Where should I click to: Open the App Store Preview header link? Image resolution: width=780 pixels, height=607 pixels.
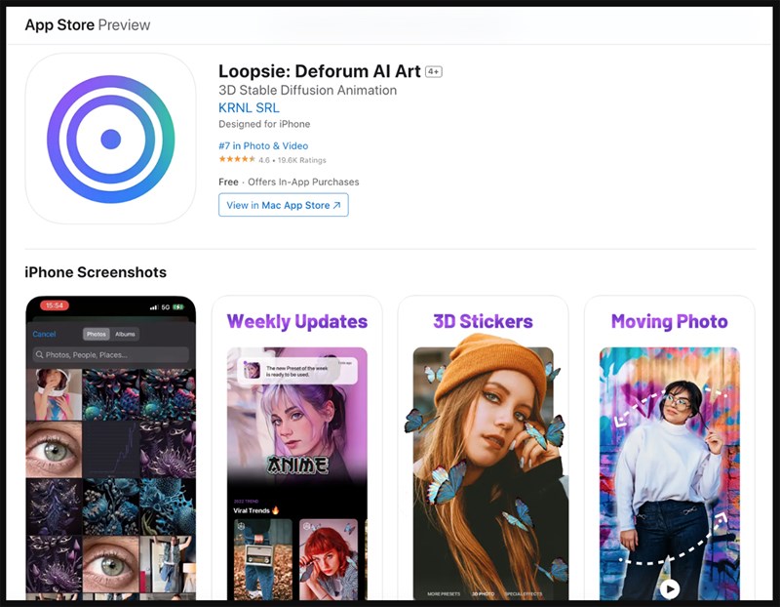[88, 25]
